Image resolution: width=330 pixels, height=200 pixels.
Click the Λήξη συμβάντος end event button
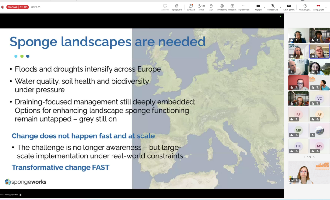(x=305, y=7)
